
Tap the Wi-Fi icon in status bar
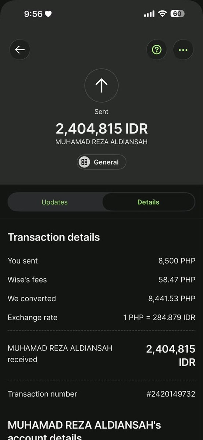point(162,14)
